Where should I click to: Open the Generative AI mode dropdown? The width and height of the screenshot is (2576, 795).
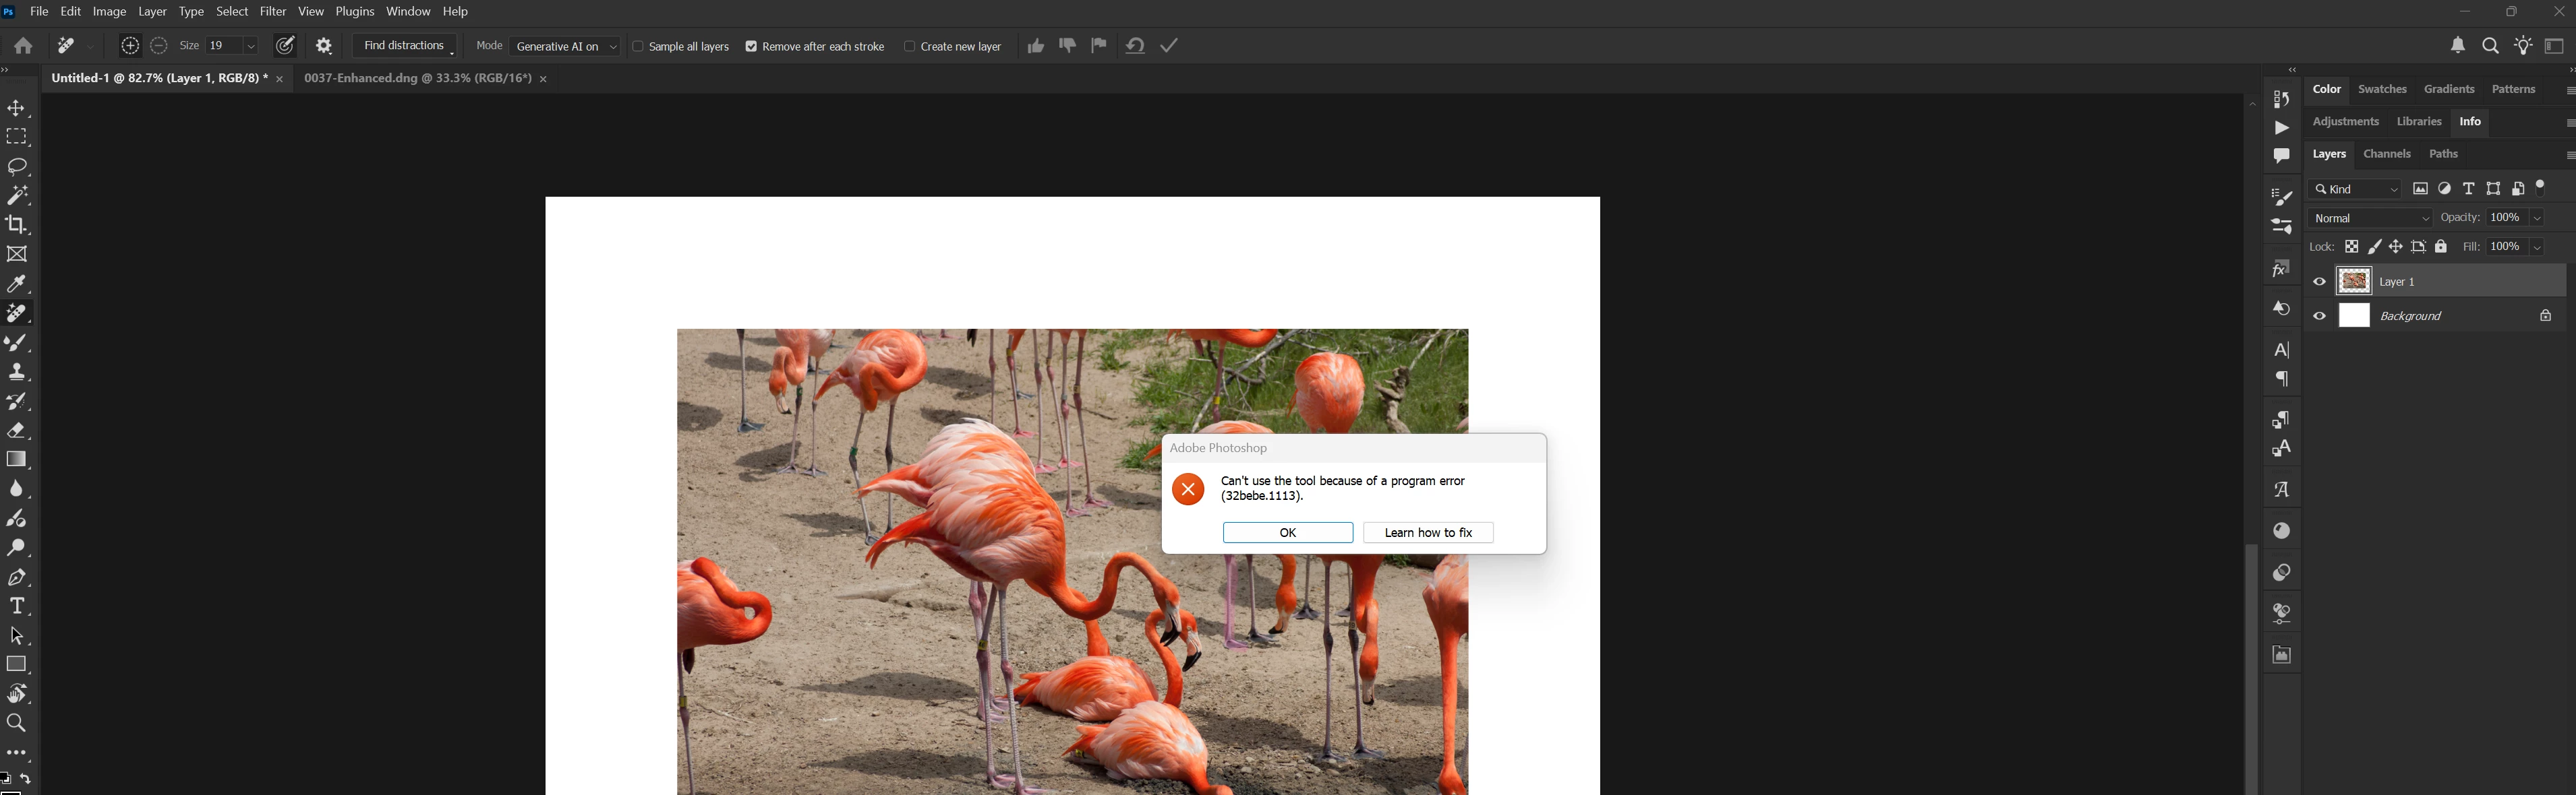click(565, 47)
